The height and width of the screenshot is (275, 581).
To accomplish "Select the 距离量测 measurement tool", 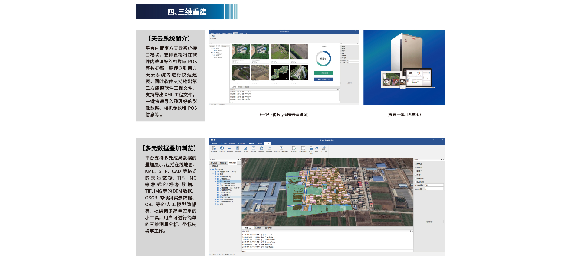I will pos(230,148).
